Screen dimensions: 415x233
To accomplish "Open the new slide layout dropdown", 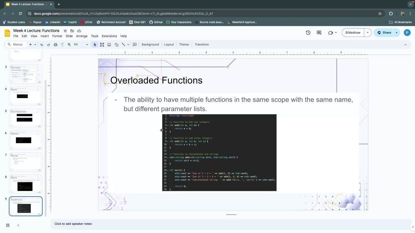I will coord(35,45).
